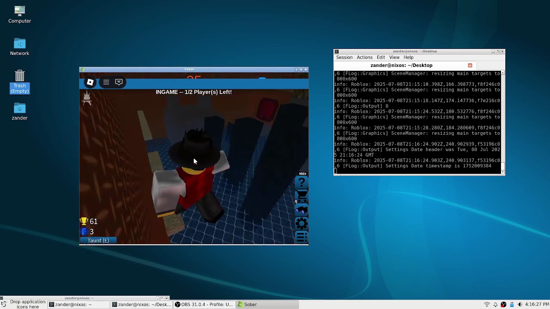Click the trophy icon next to 61
Image resolution: width=550 pixels, height=309 pixels.
[x=84, y=221]
